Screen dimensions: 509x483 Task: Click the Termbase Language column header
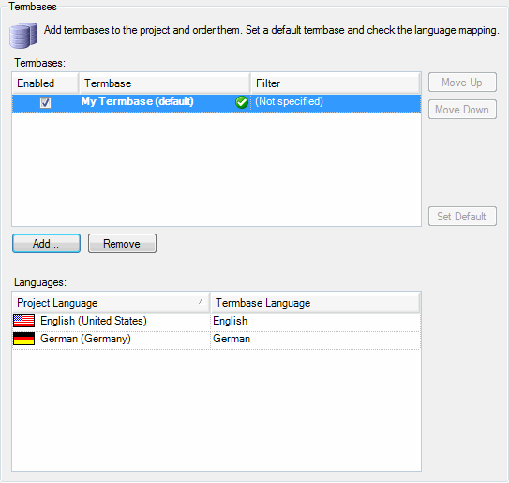(315, 303)
